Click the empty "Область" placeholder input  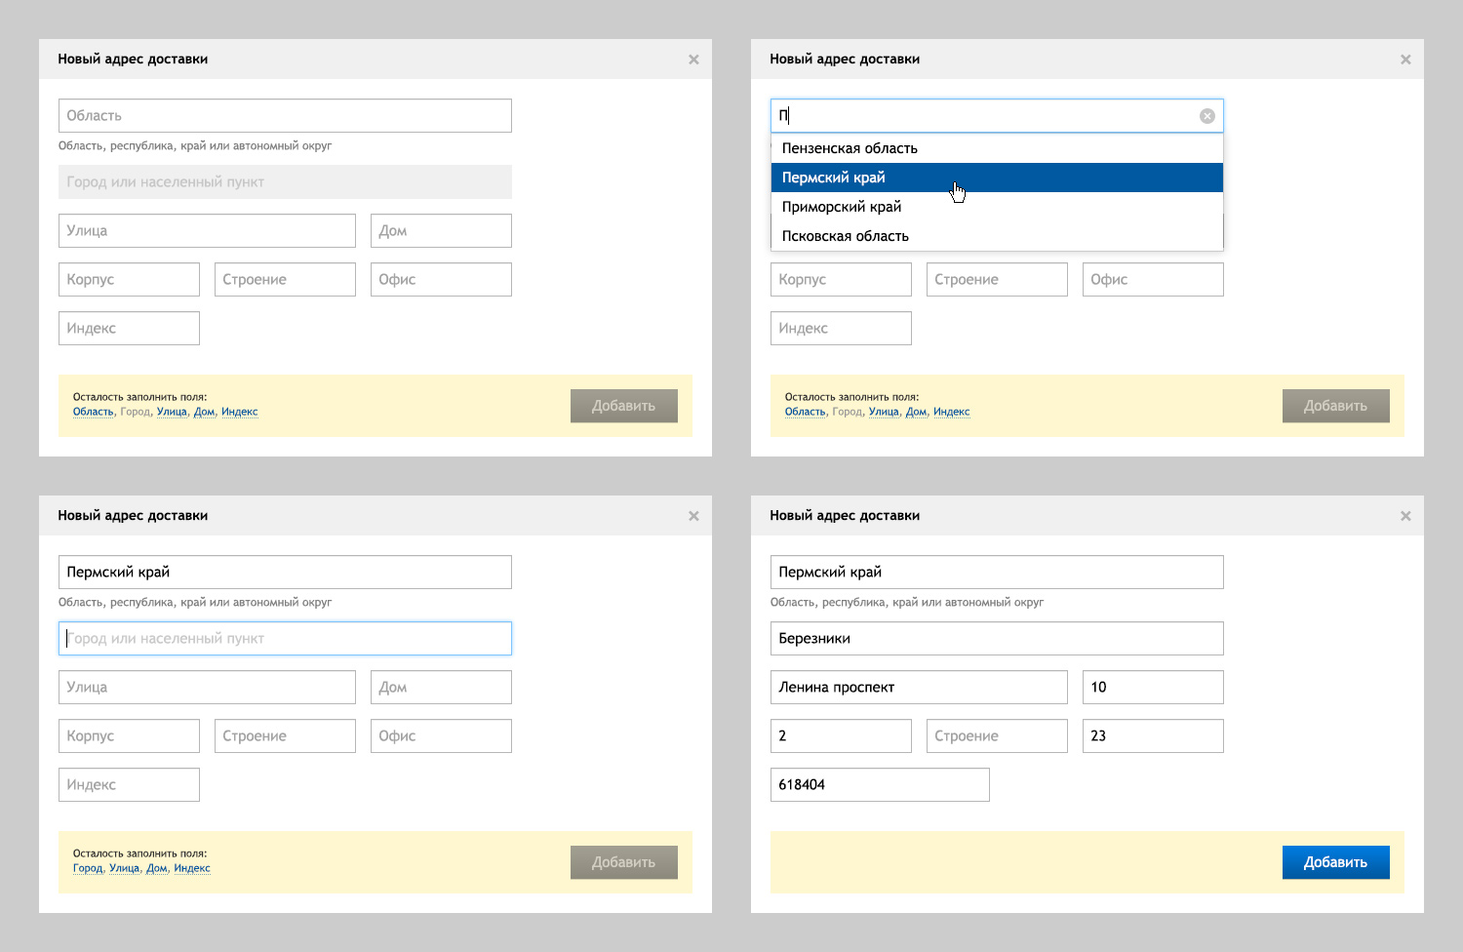(x=285, y=116)
